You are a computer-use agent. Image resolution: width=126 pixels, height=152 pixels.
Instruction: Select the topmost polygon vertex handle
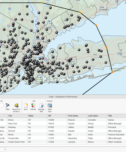(42, 3)
